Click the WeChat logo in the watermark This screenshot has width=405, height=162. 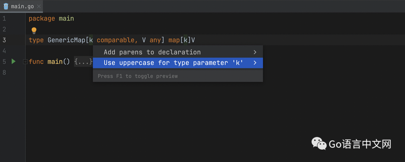[x=318, y=143]
